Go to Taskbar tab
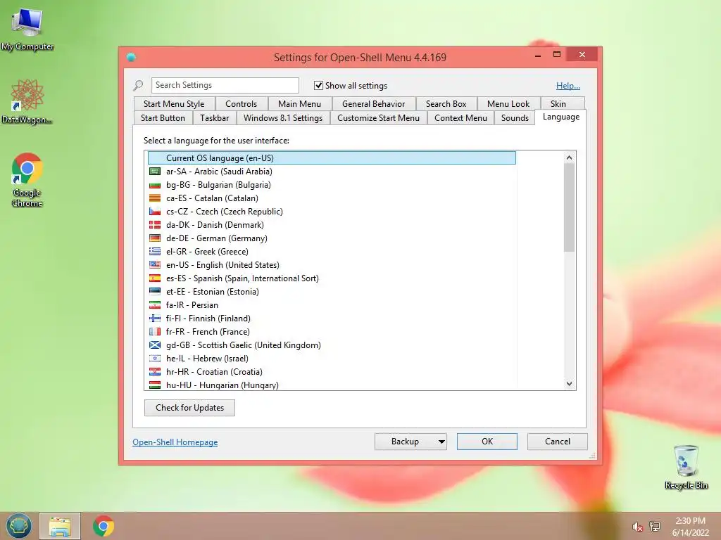This screenshot has height=540, width=721. [x=214, y=118]
